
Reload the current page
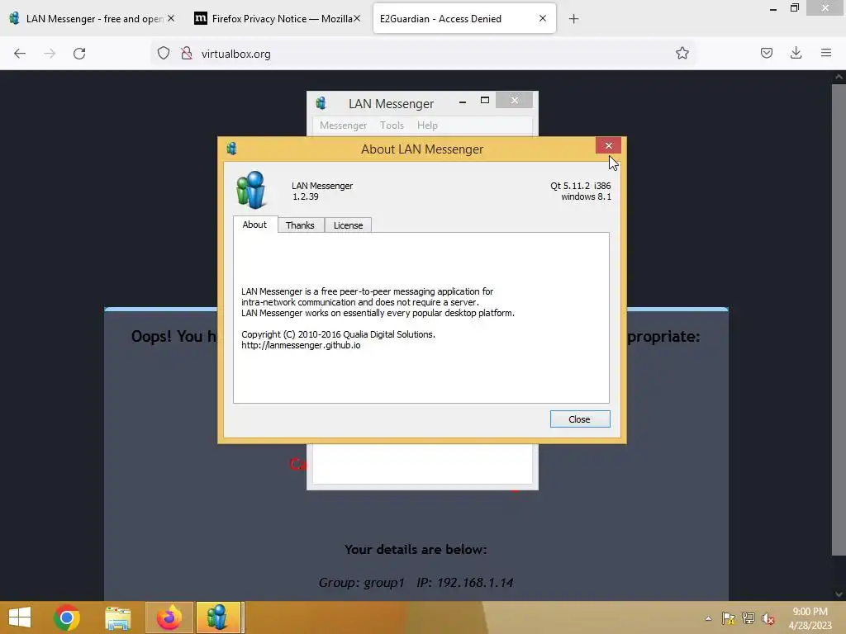(79, 54)
